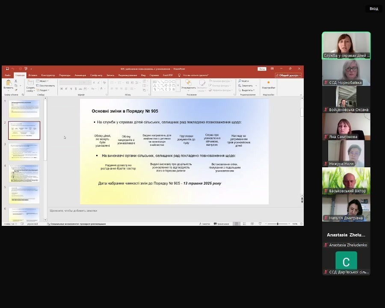Expand the Выделить select dropdown
The width and height of the screenshot is (385, 308).
[x=248, y=90]
